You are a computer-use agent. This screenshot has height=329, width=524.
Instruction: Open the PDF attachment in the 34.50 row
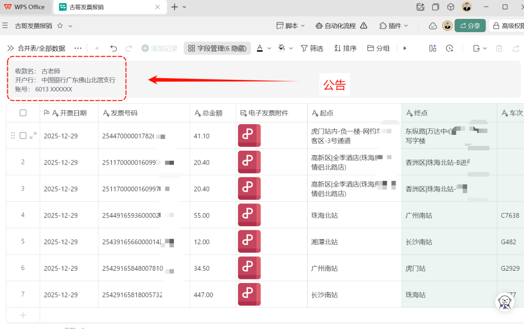(x=249, y=268)
